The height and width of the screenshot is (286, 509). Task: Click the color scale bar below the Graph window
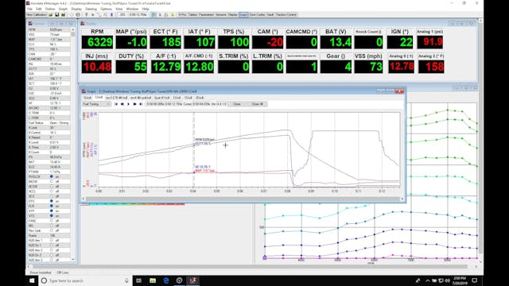137,204
